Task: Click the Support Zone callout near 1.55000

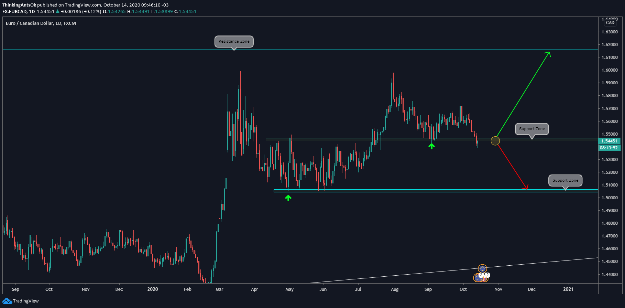Action: [x=532, y=129]
